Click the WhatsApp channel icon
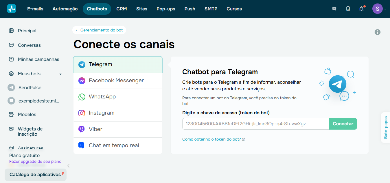 click(82, 97)
